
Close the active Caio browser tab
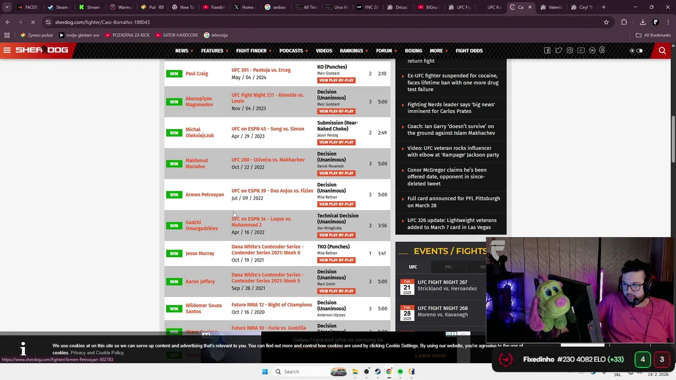point(530,7)
